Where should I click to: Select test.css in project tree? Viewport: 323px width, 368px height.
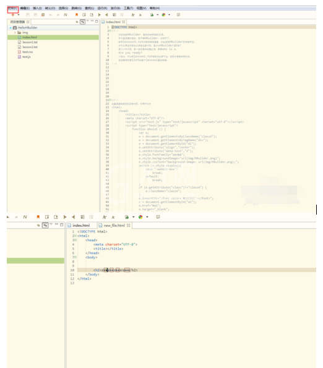27,52
